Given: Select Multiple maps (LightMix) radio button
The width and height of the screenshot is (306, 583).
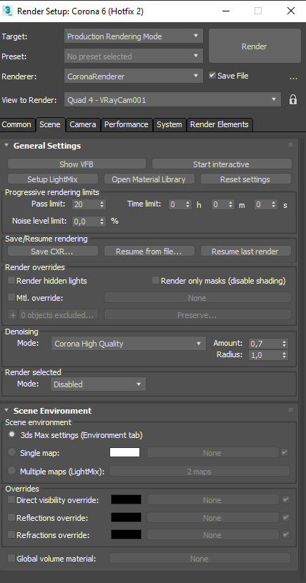Looking at the screenshot, I should tap(12, 471).
